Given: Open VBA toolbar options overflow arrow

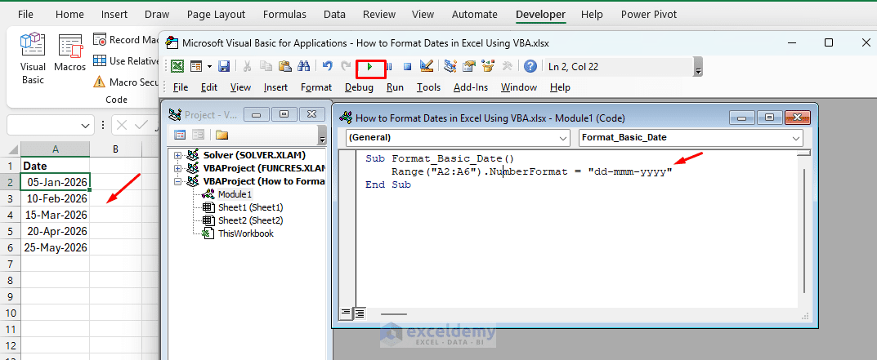Looking at the screenshot, I should point(698,69).
